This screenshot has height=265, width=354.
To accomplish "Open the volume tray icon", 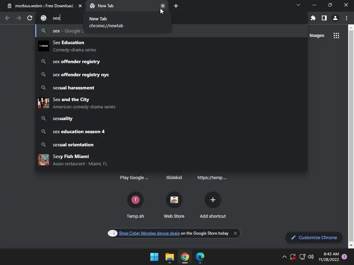I will coord(311,257).
